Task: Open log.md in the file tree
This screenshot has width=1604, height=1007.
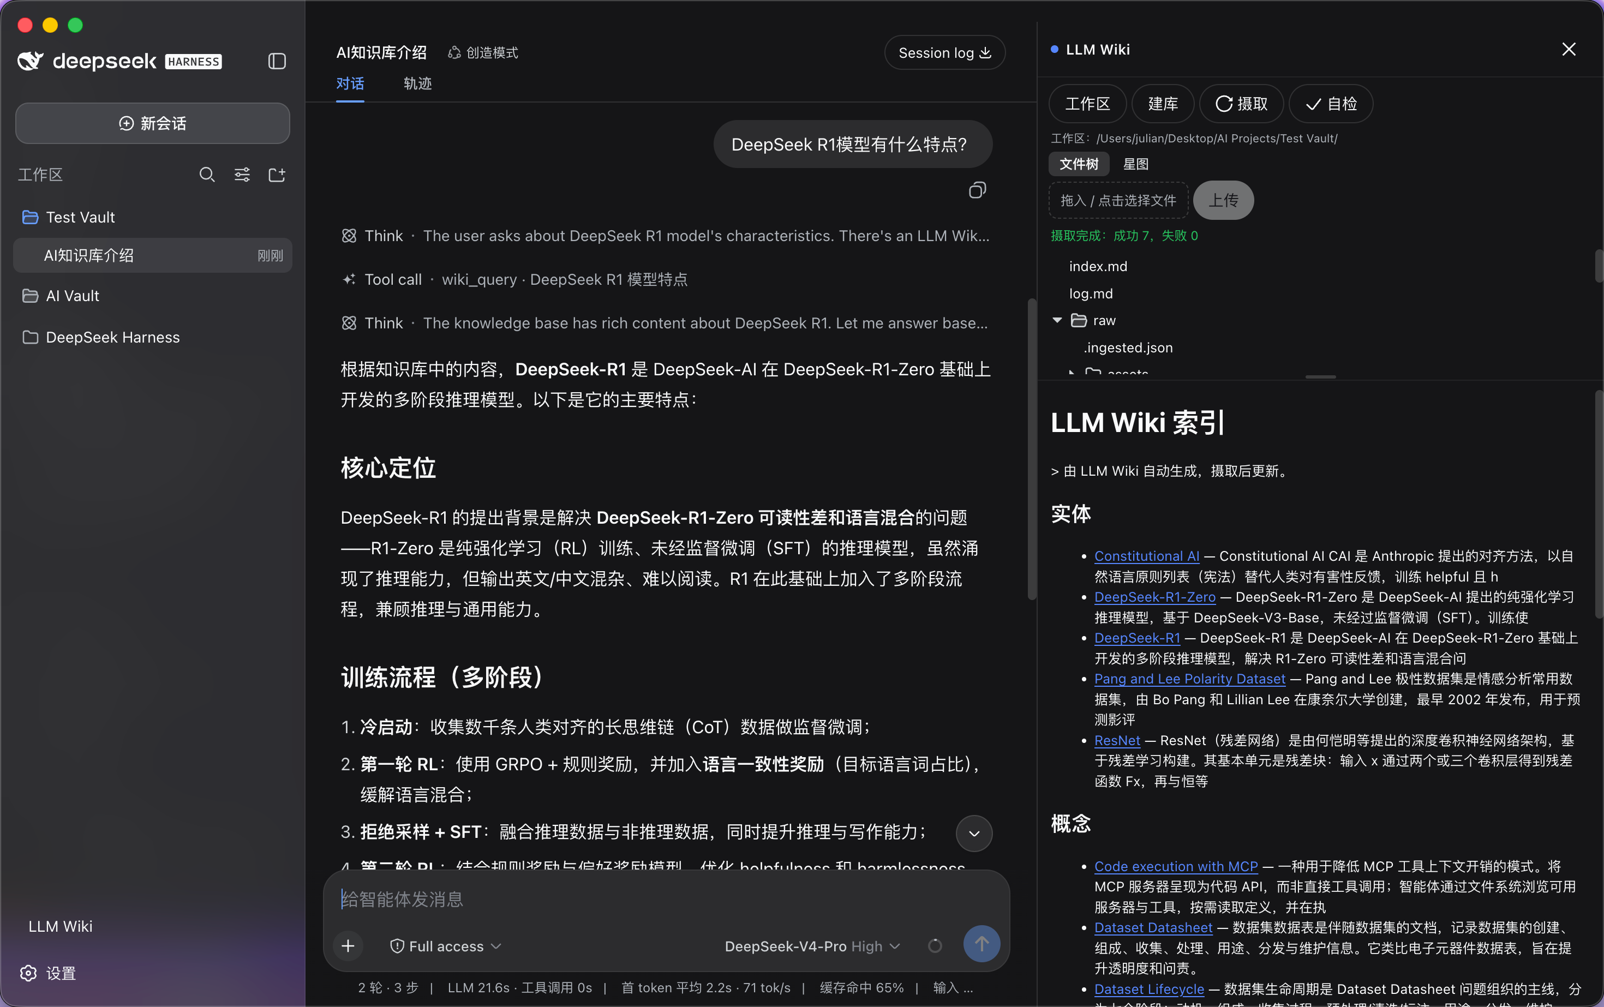Action: (x=1091, y=293)
